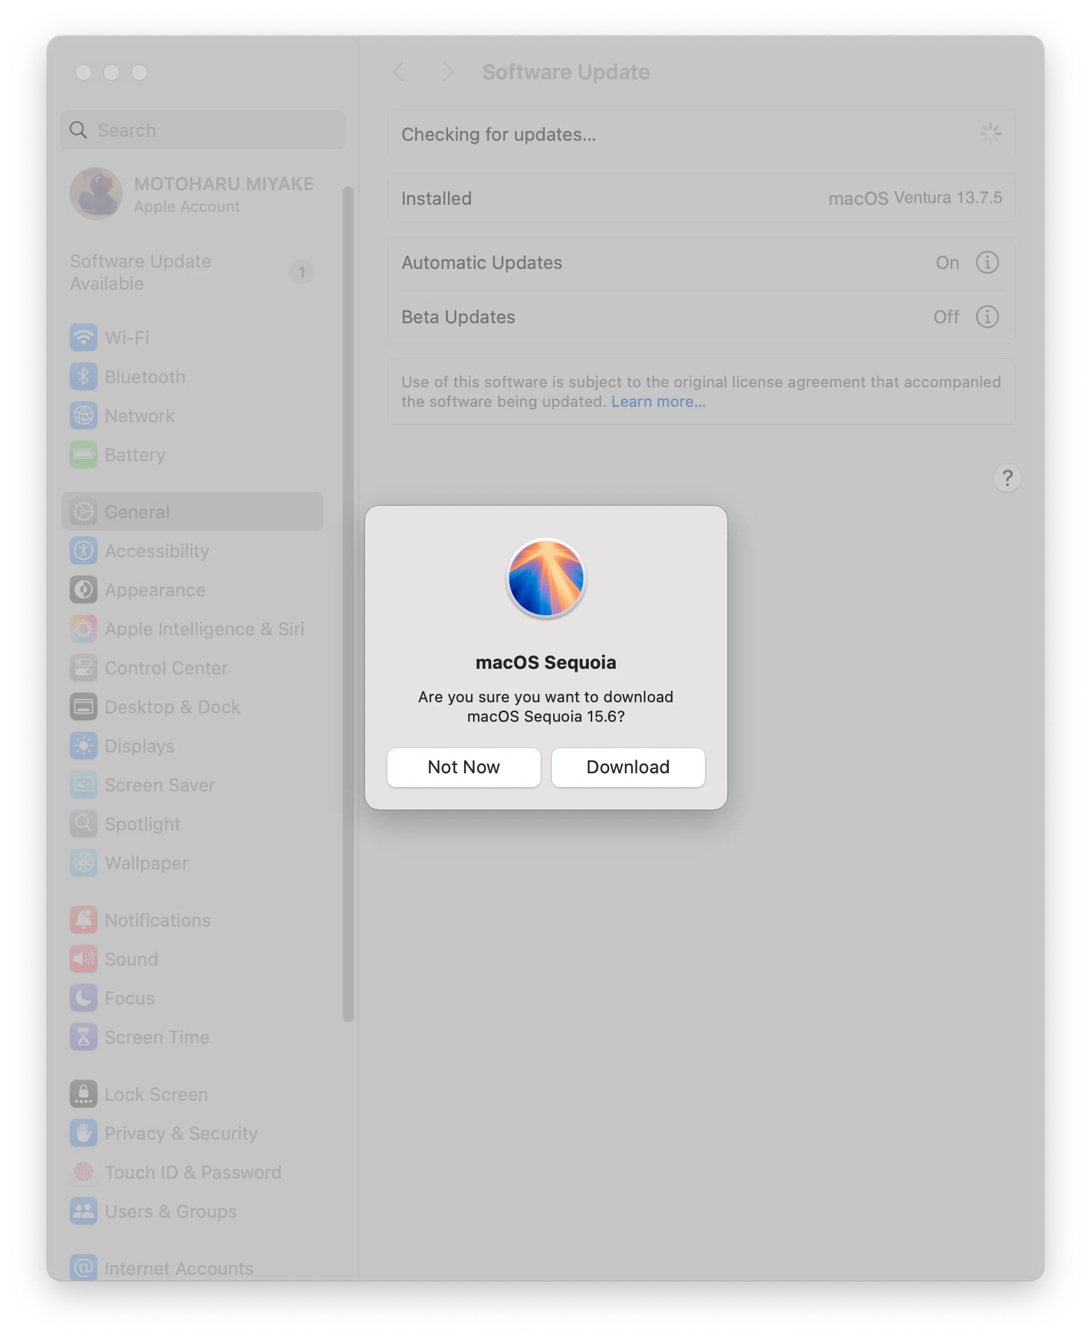Open the Appearance icon
Image resolution: width=1091 pixels, height=1339 pixels.
point(84,590)
